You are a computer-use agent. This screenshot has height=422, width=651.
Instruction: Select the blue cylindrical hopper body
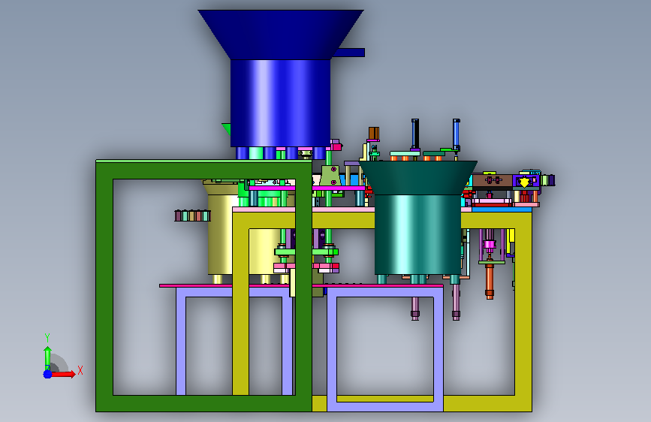281,103
